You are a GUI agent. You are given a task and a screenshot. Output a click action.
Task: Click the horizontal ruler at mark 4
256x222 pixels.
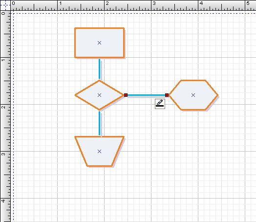pyautogui.click(x=198, y=5)
